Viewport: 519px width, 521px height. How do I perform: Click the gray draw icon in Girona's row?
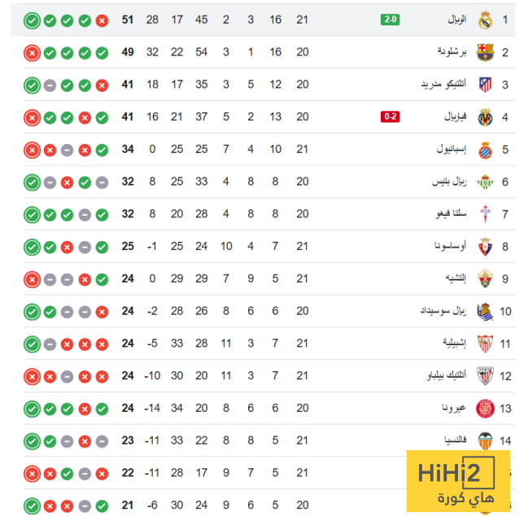(x=50, y=408)
